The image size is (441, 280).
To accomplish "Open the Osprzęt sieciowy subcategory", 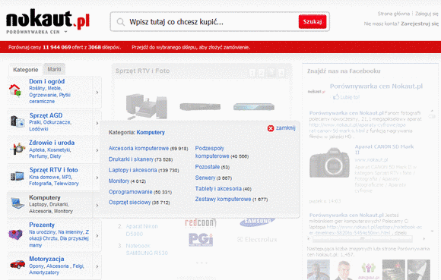I will coord(130,203).
